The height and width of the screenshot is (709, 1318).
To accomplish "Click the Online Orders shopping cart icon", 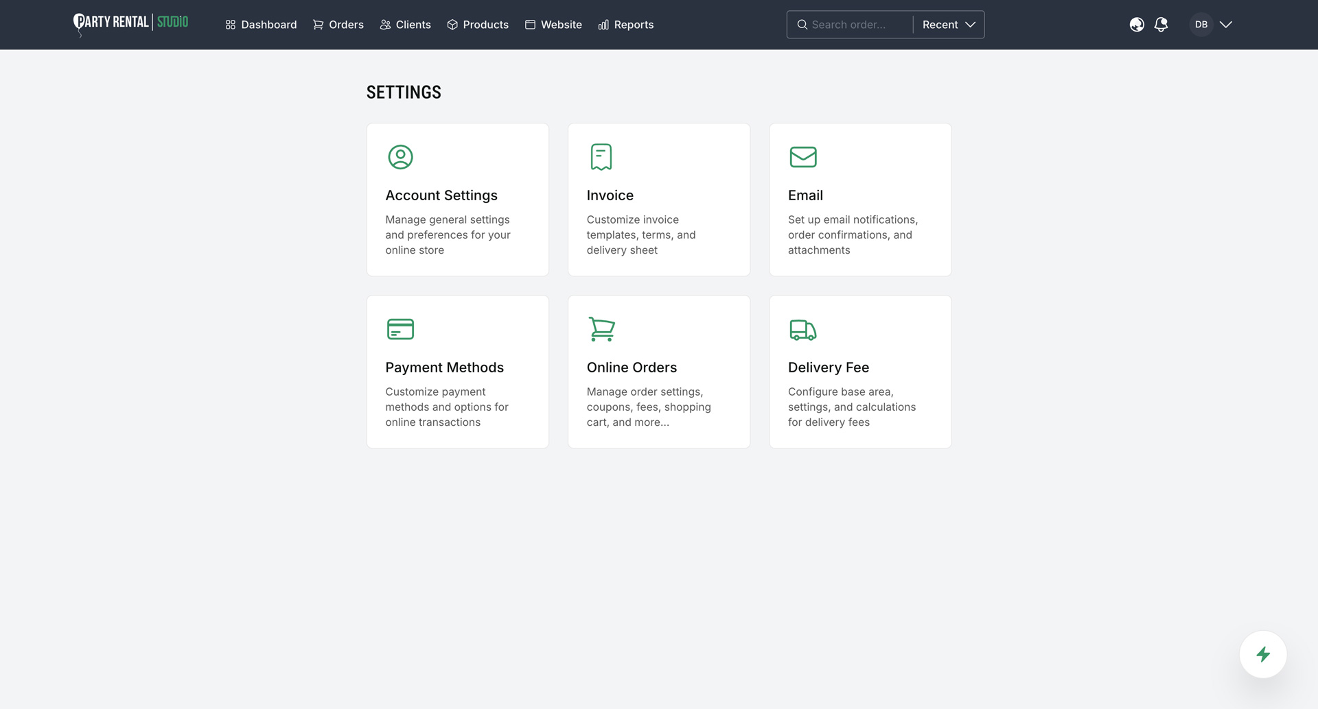I will click(x=601, y=329).
